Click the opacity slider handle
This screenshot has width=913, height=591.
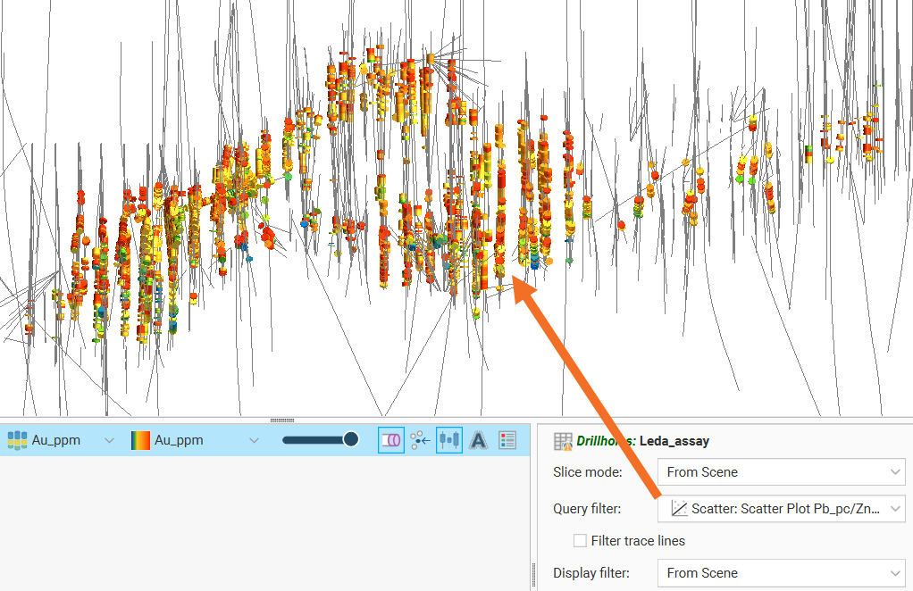(351, 439)
